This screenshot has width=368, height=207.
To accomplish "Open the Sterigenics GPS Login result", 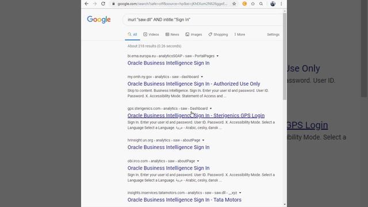I will (196, 116).
